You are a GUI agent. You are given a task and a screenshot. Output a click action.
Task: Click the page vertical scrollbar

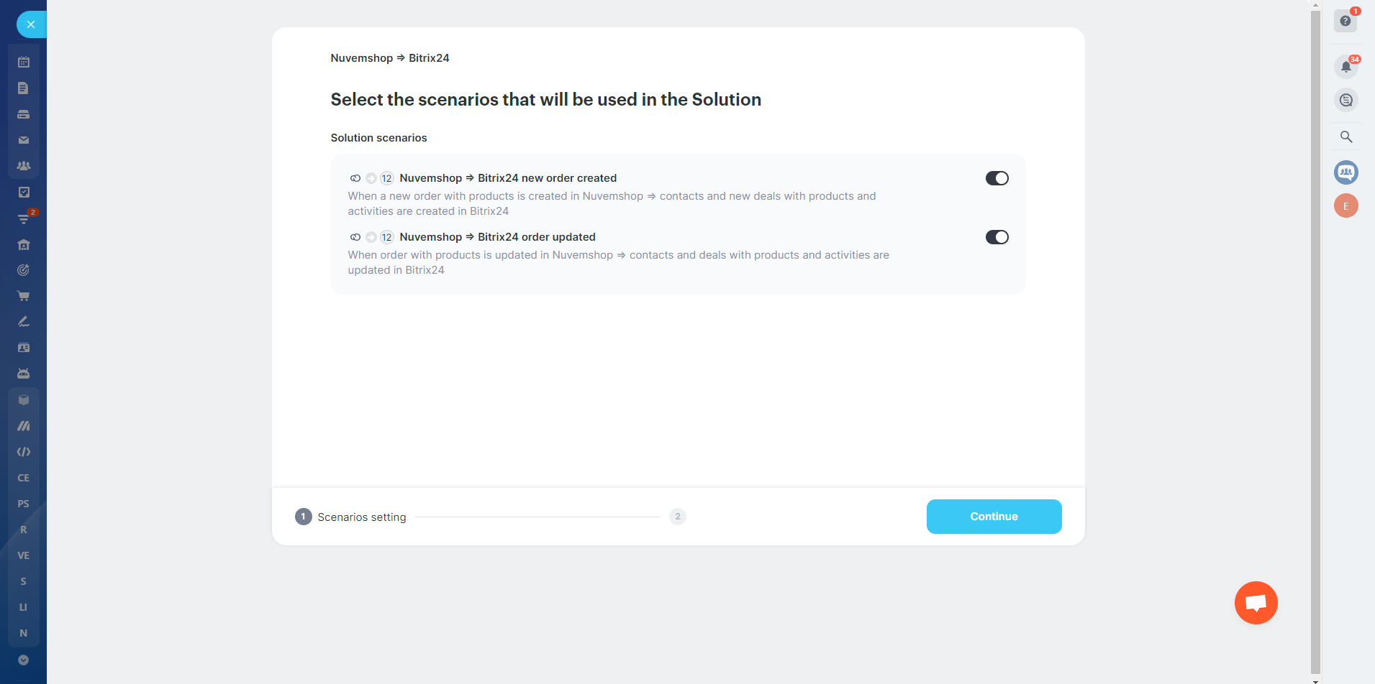(1315, 338)
